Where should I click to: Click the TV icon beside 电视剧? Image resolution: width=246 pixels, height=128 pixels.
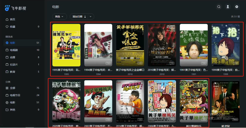(7, 50)
